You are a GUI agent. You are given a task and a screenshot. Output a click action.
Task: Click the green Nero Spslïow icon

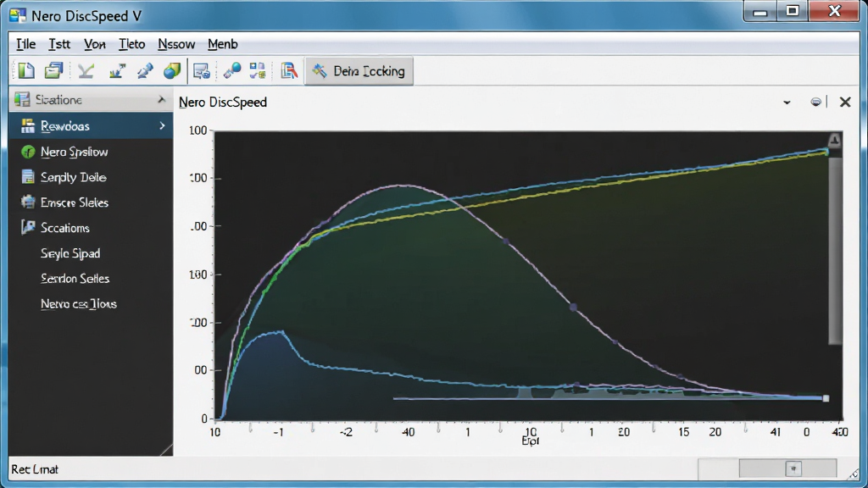(x=28, y=152)
